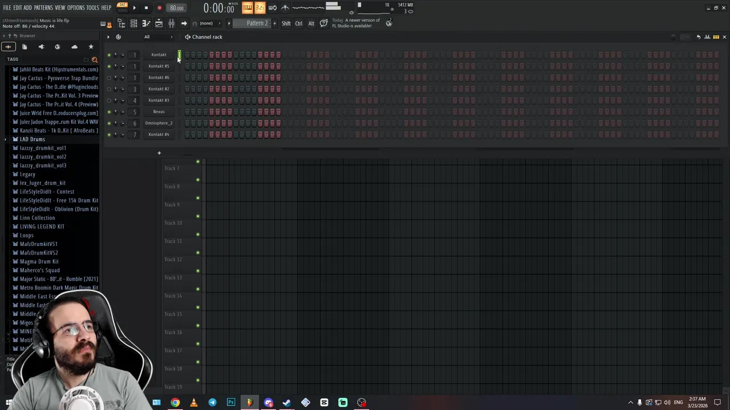The width and height of the screenshot is (730, 410).
Task: Mute the Omnisphere_2 channel LED
Action: click(109, 124)
